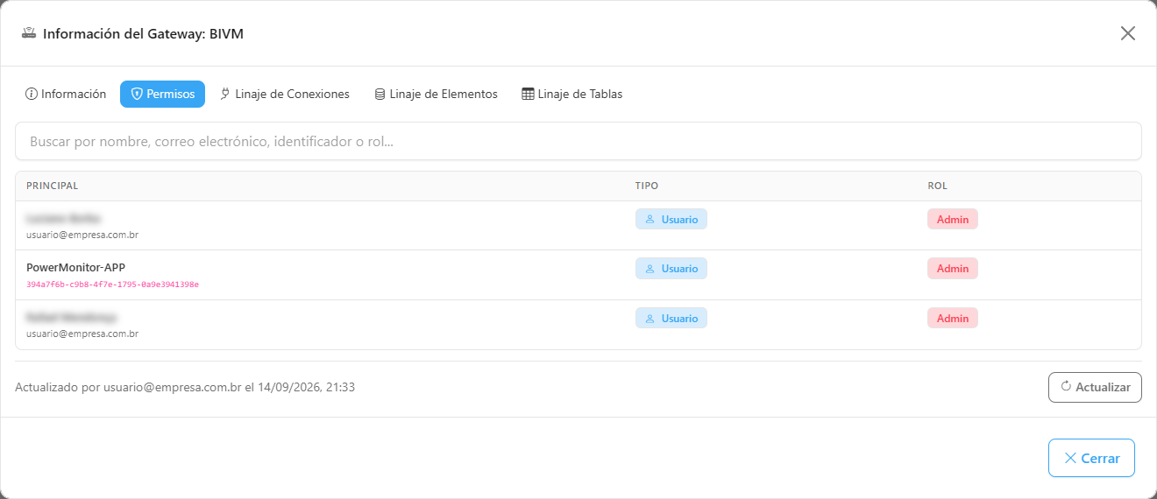Select the Permisos tab

point(162,94)
